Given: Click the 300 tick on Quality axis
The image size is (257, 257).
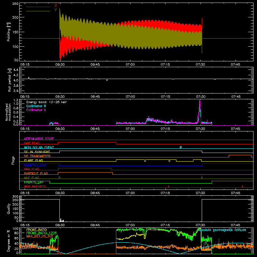Looking at the screenshot, I should pyautogui.click(x=15, y=197).
